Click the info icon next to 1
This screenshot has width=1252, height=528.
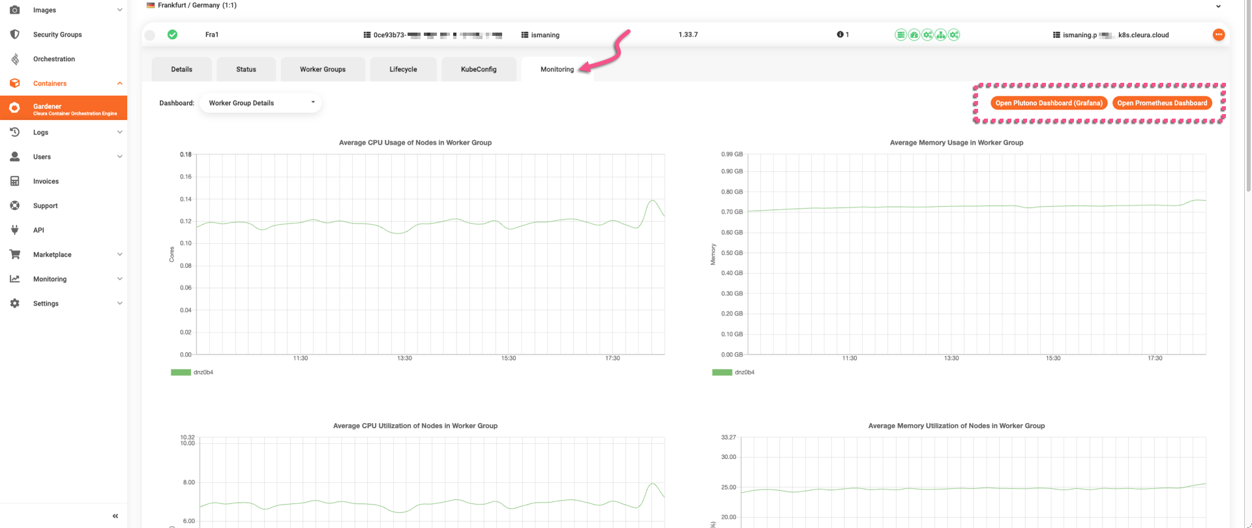coord(840,35)
